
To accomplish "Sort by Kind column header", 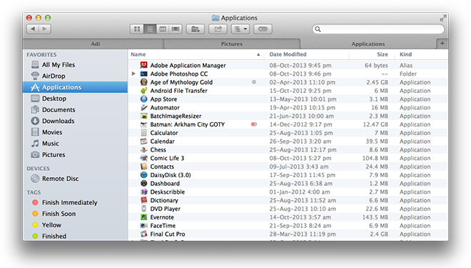I will point(421,54).
